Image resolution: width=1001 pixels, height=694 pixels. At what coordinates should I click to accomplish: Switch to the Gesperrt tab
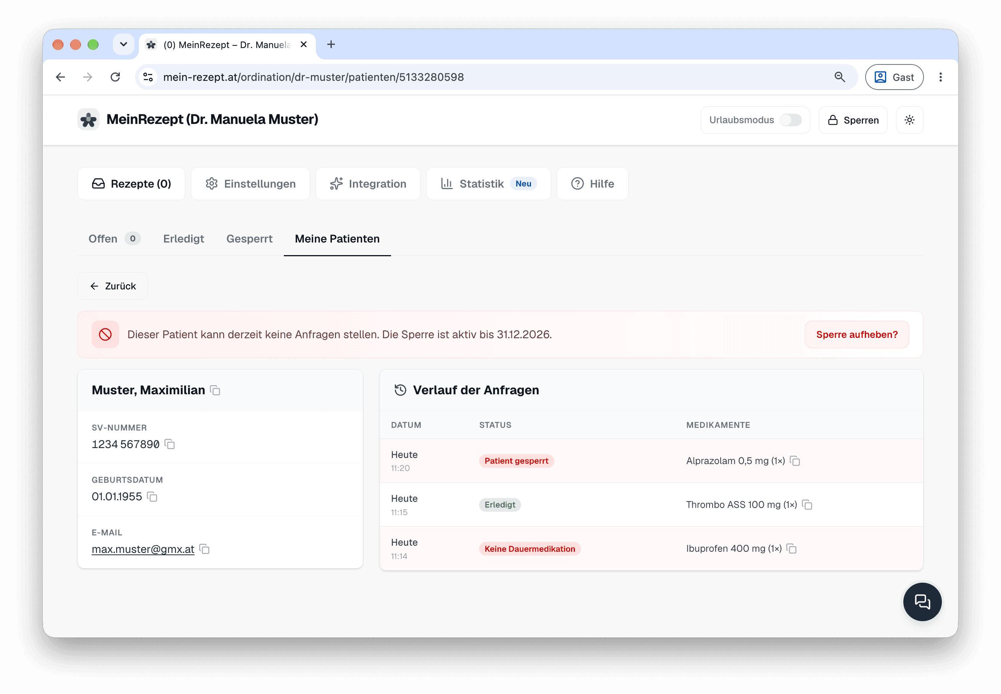point(249,239)
